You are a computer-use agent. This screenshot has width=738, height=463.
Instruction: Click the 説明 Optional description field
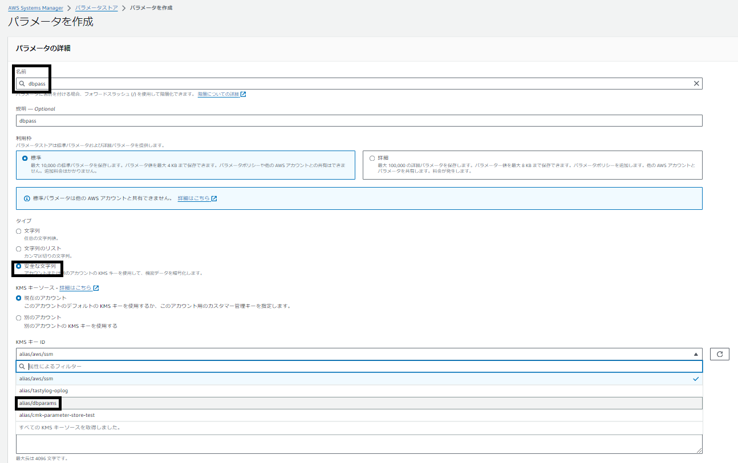pos(359,121)
